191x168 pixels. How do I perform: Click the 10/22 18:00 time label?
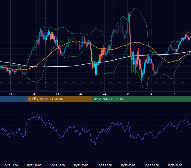57,165
